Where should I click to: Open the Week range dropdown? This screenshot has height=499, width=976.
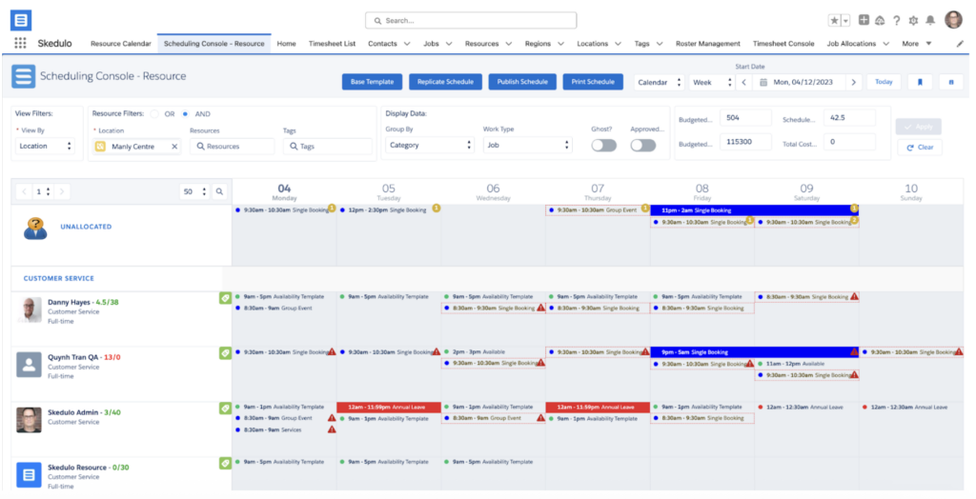[711, 82]
